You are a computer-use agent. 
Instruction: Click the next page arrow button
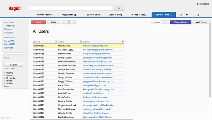click(x=165, y=22)
